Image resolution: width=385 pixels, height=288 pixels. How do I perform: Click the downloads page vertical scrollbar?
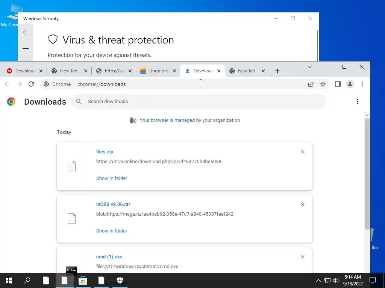pyautogui.click(x=367, y=174)
